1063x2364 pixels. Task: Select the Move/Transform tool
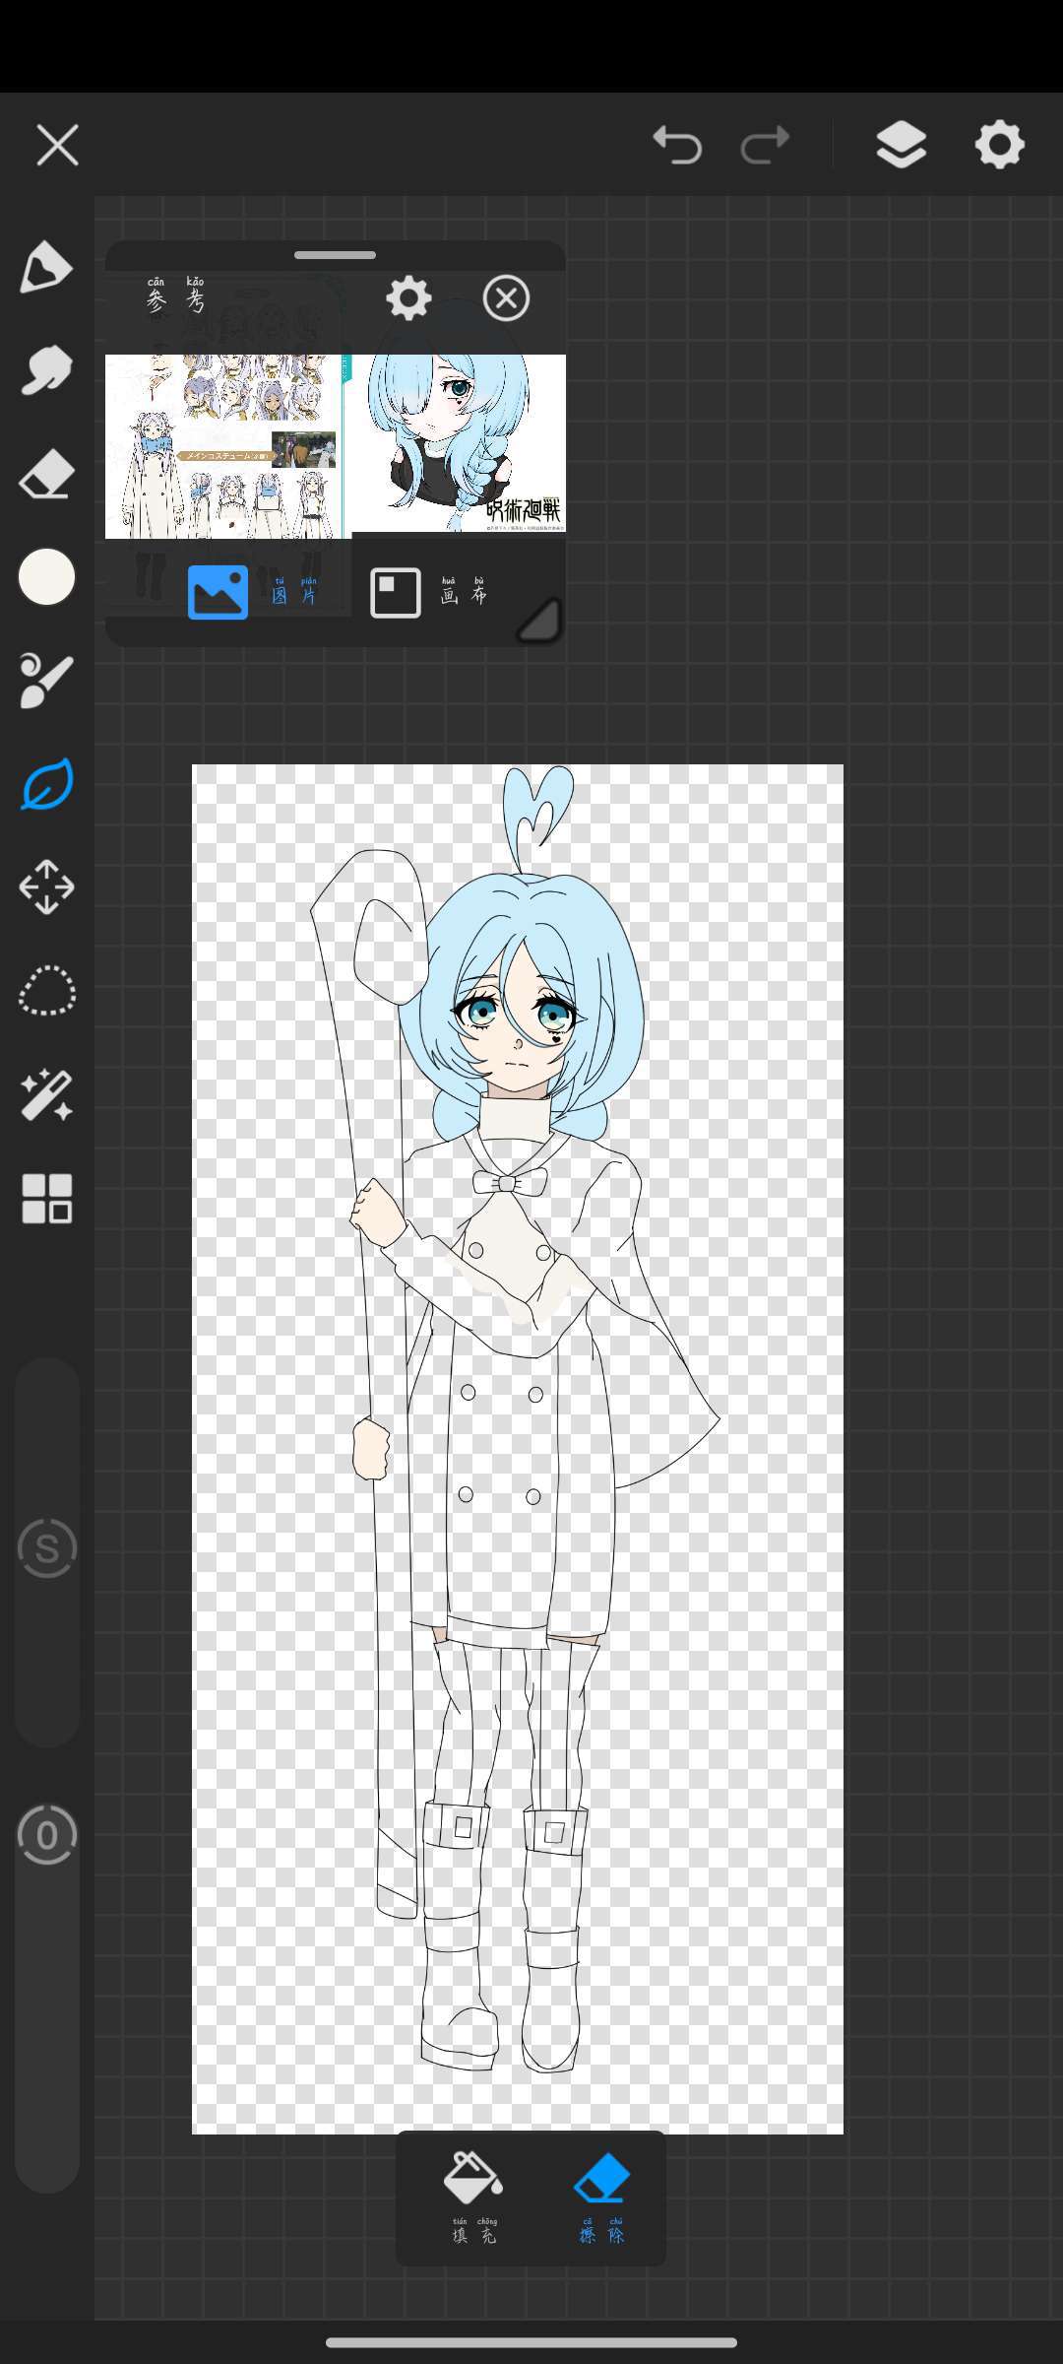pyautogui.click(x=46, y=887)
